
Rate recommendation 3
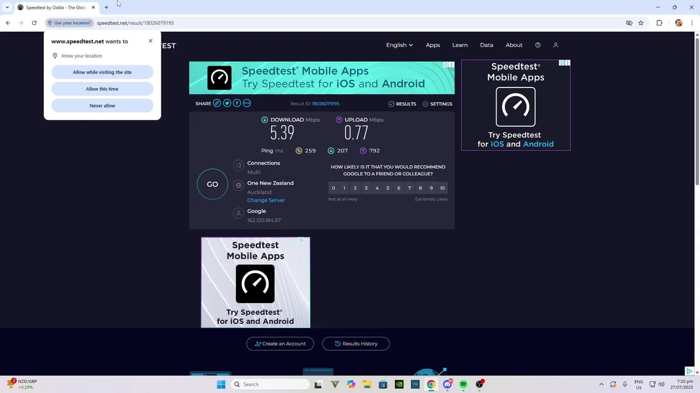tap(366, 188)
